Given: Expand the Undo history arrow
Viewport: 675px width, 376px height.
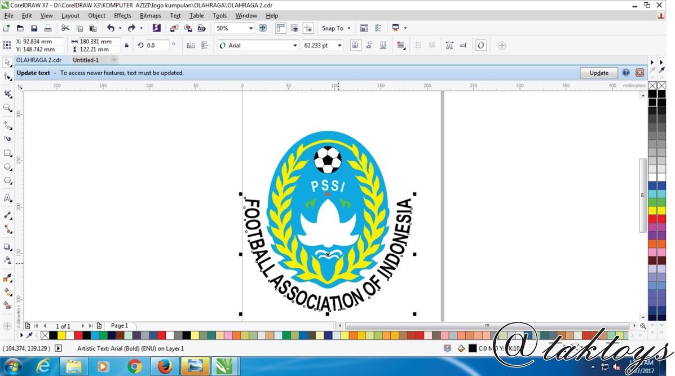Looking at the screenshot, I should [120, 28].
